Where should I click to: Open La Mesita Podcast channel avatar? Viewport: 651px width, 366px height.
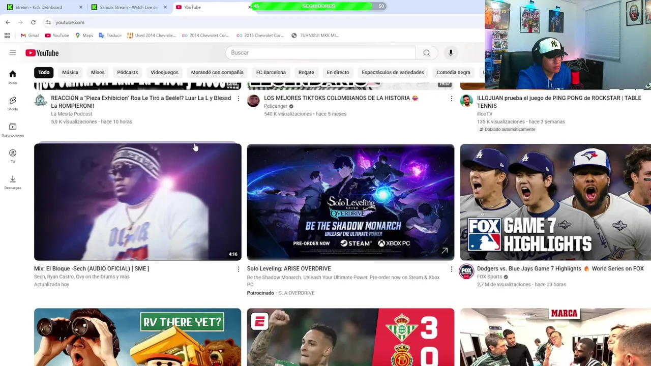(40, 100)
